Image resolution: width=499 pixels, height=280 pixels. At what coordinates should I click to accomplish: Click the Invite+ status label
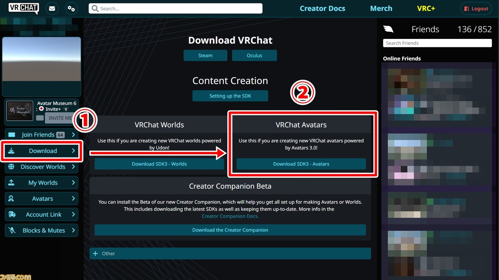coord(53,109)
